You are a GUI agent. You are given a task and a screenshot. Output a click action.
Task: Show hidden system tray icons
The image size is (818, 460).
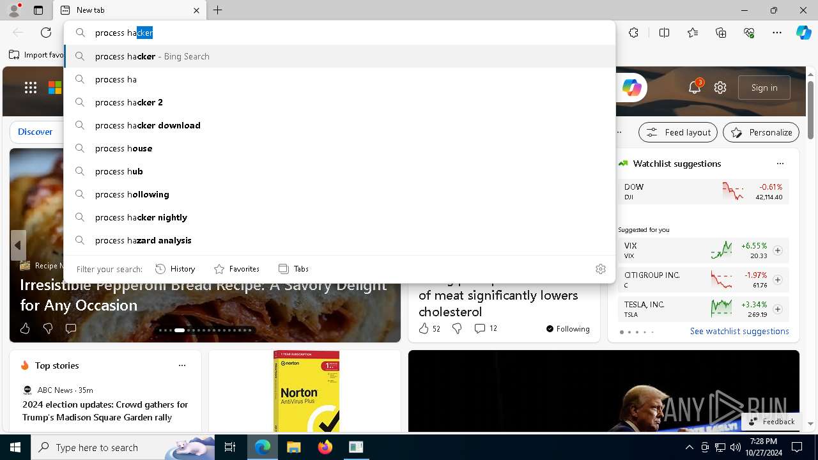tap(689, 447)
